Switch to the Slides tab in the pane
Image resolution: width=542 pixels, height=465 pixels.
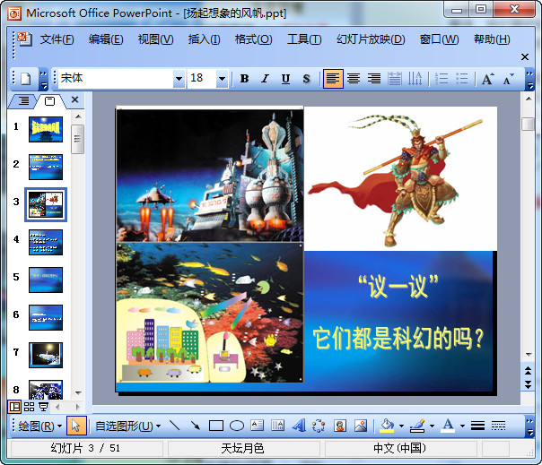49,101
